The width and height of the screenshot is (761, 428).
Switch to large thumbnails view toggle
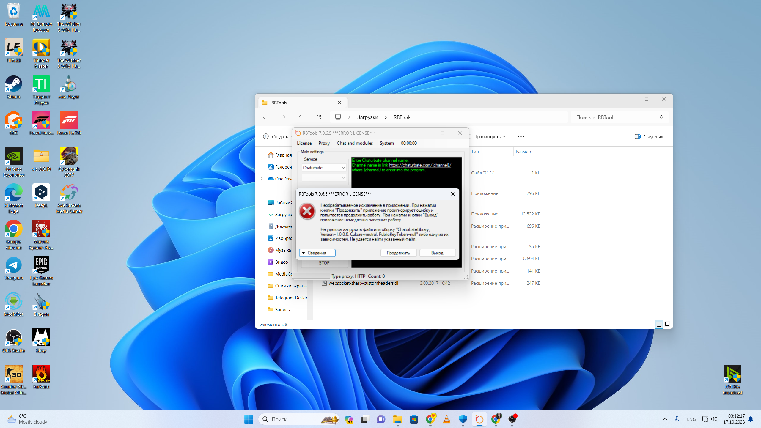tap(667, 324)
